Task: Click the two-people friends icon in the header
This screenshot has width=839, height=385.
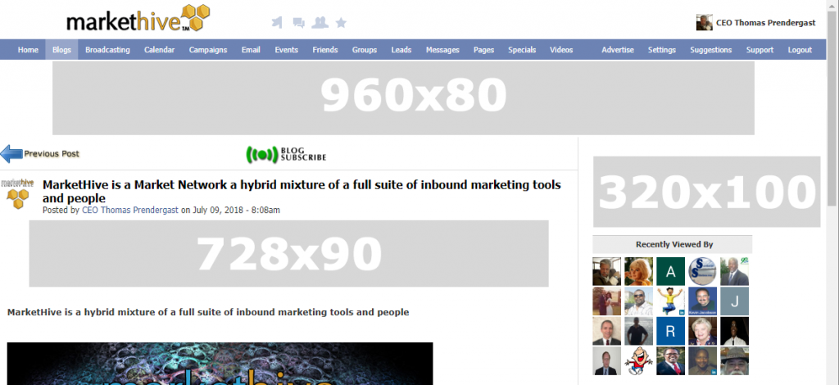Action: pyautogui.click(x=320, y=22)
